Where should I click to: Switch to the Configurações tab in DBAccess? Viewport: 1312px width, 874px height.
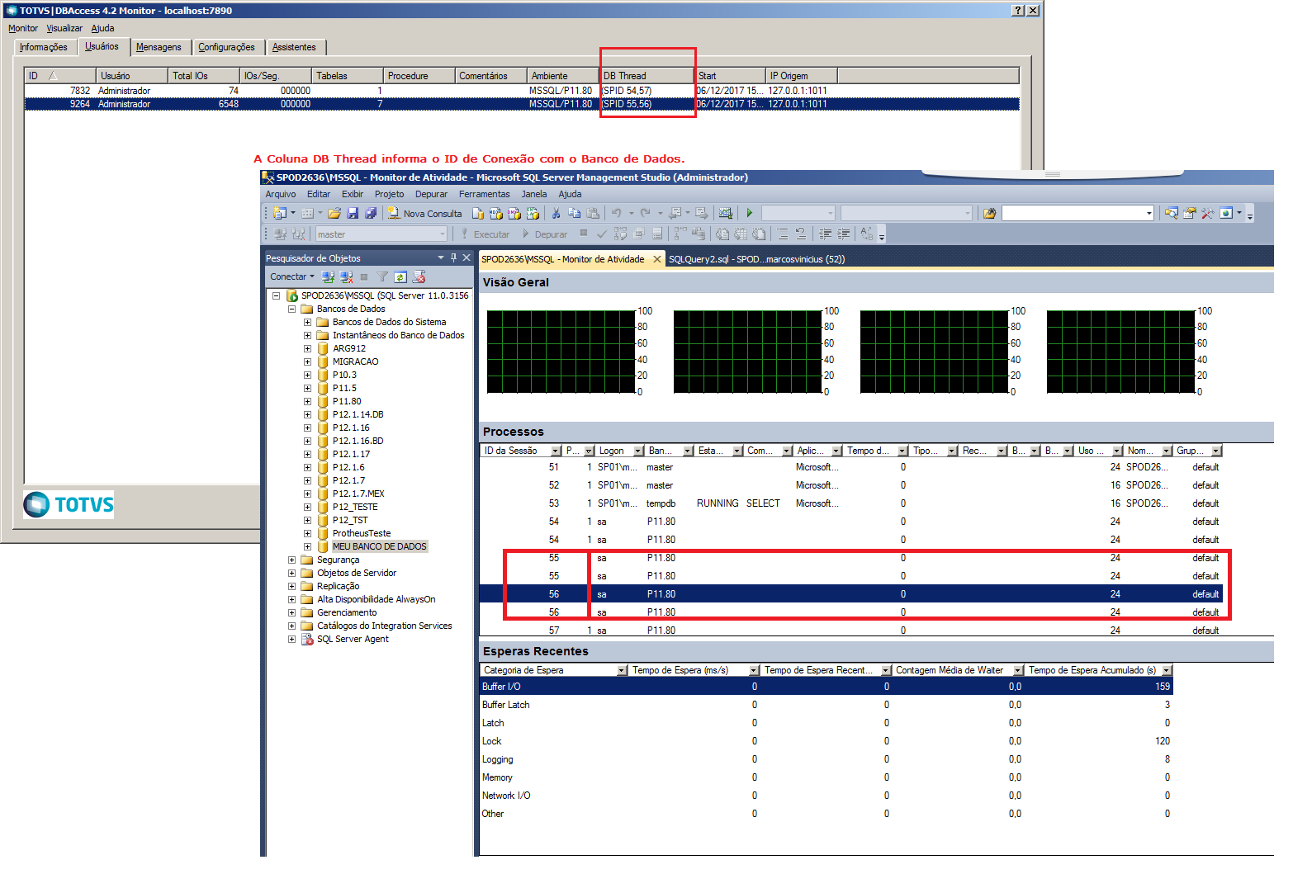(x=226, y=47)
